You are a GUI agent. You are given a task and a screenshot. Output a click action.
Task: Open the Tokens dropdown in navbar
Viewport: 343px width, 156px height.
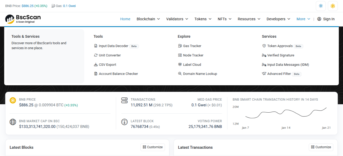(x=203, y=19)
